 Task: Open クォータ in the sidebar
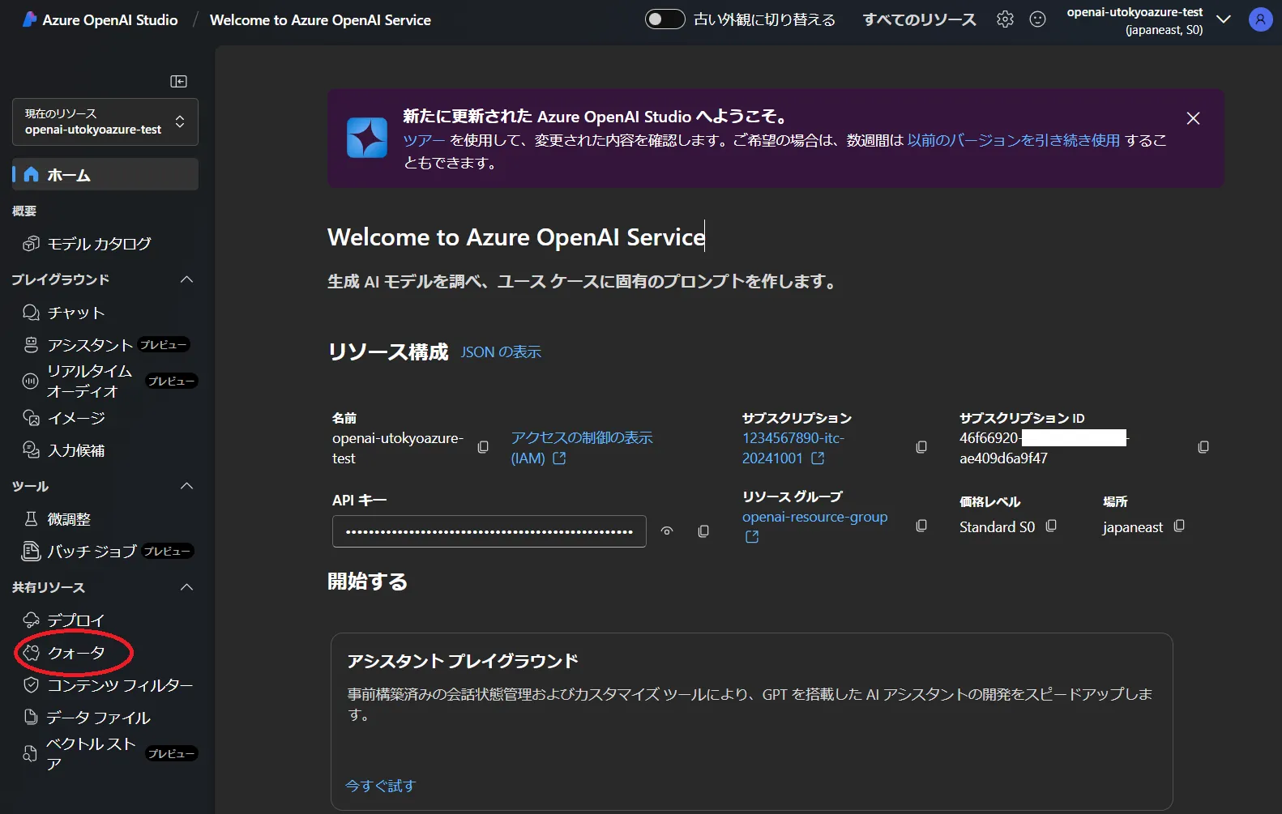(x=75, y=653)
